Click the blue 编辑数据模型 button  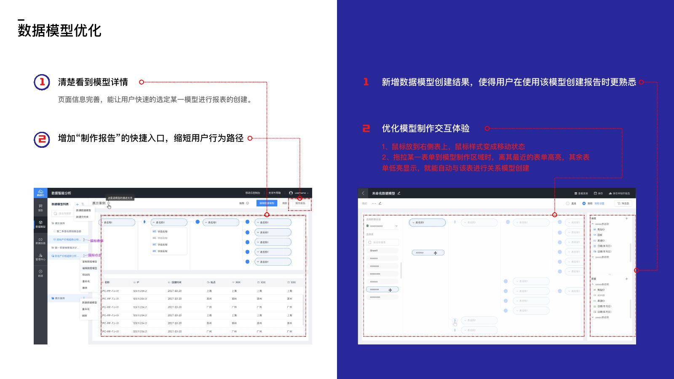[267, 203]
